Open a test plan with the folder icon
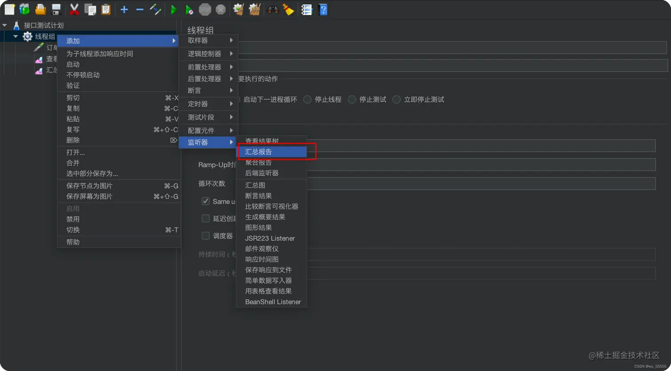 click(x=40, y=9)
